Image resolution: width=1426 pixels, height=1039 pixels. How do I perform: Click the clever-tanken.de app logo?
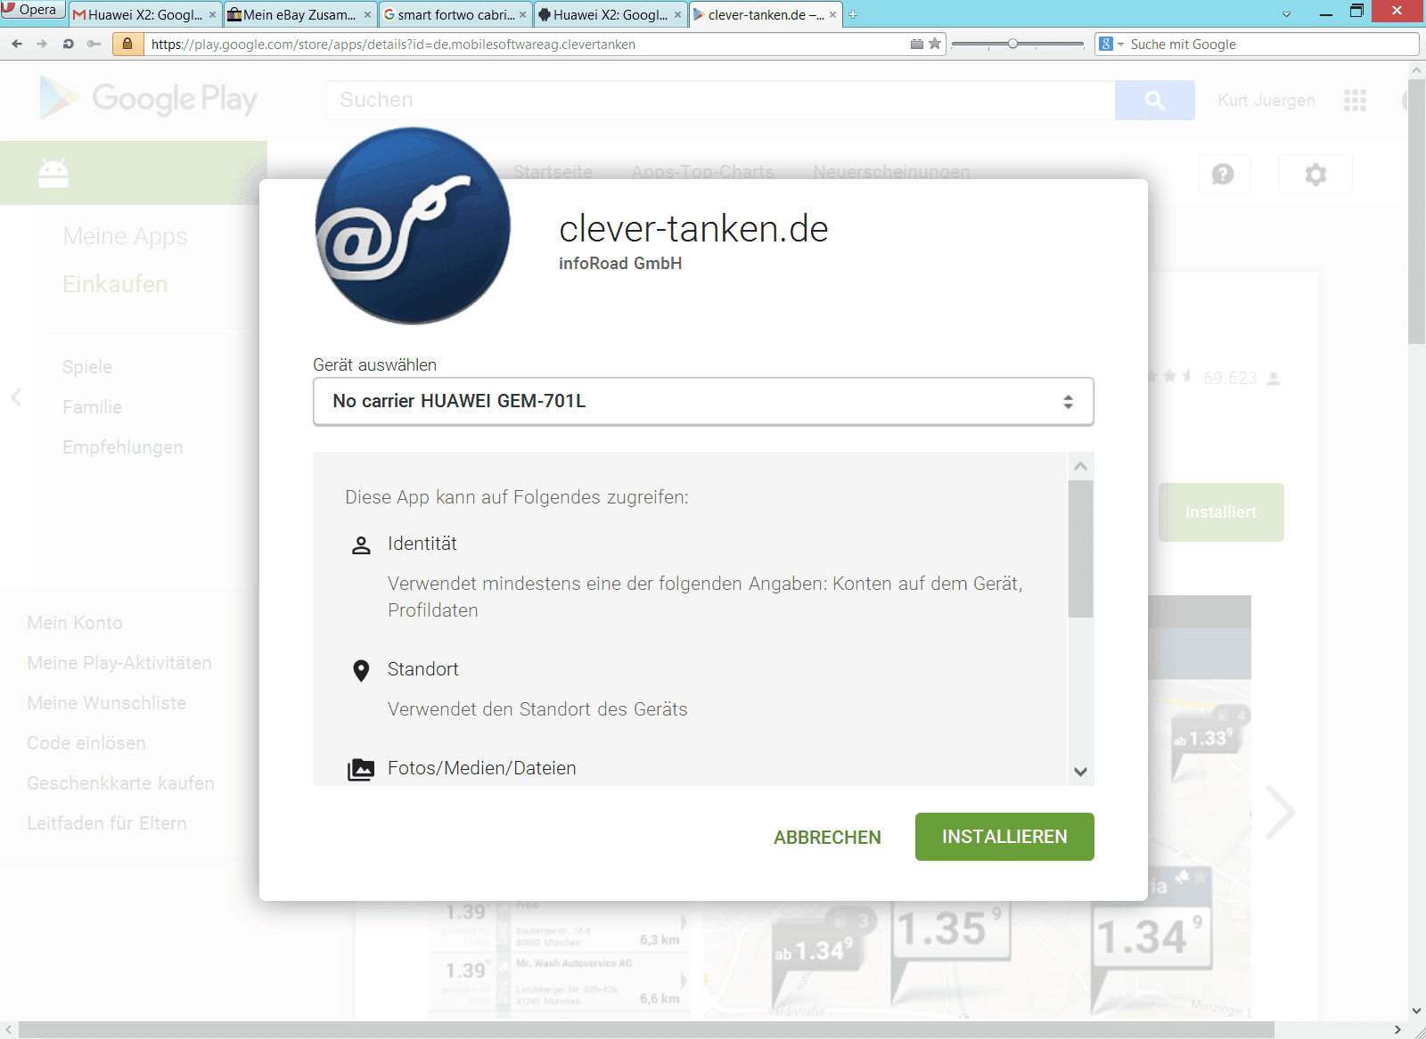(x=413, y=225)
